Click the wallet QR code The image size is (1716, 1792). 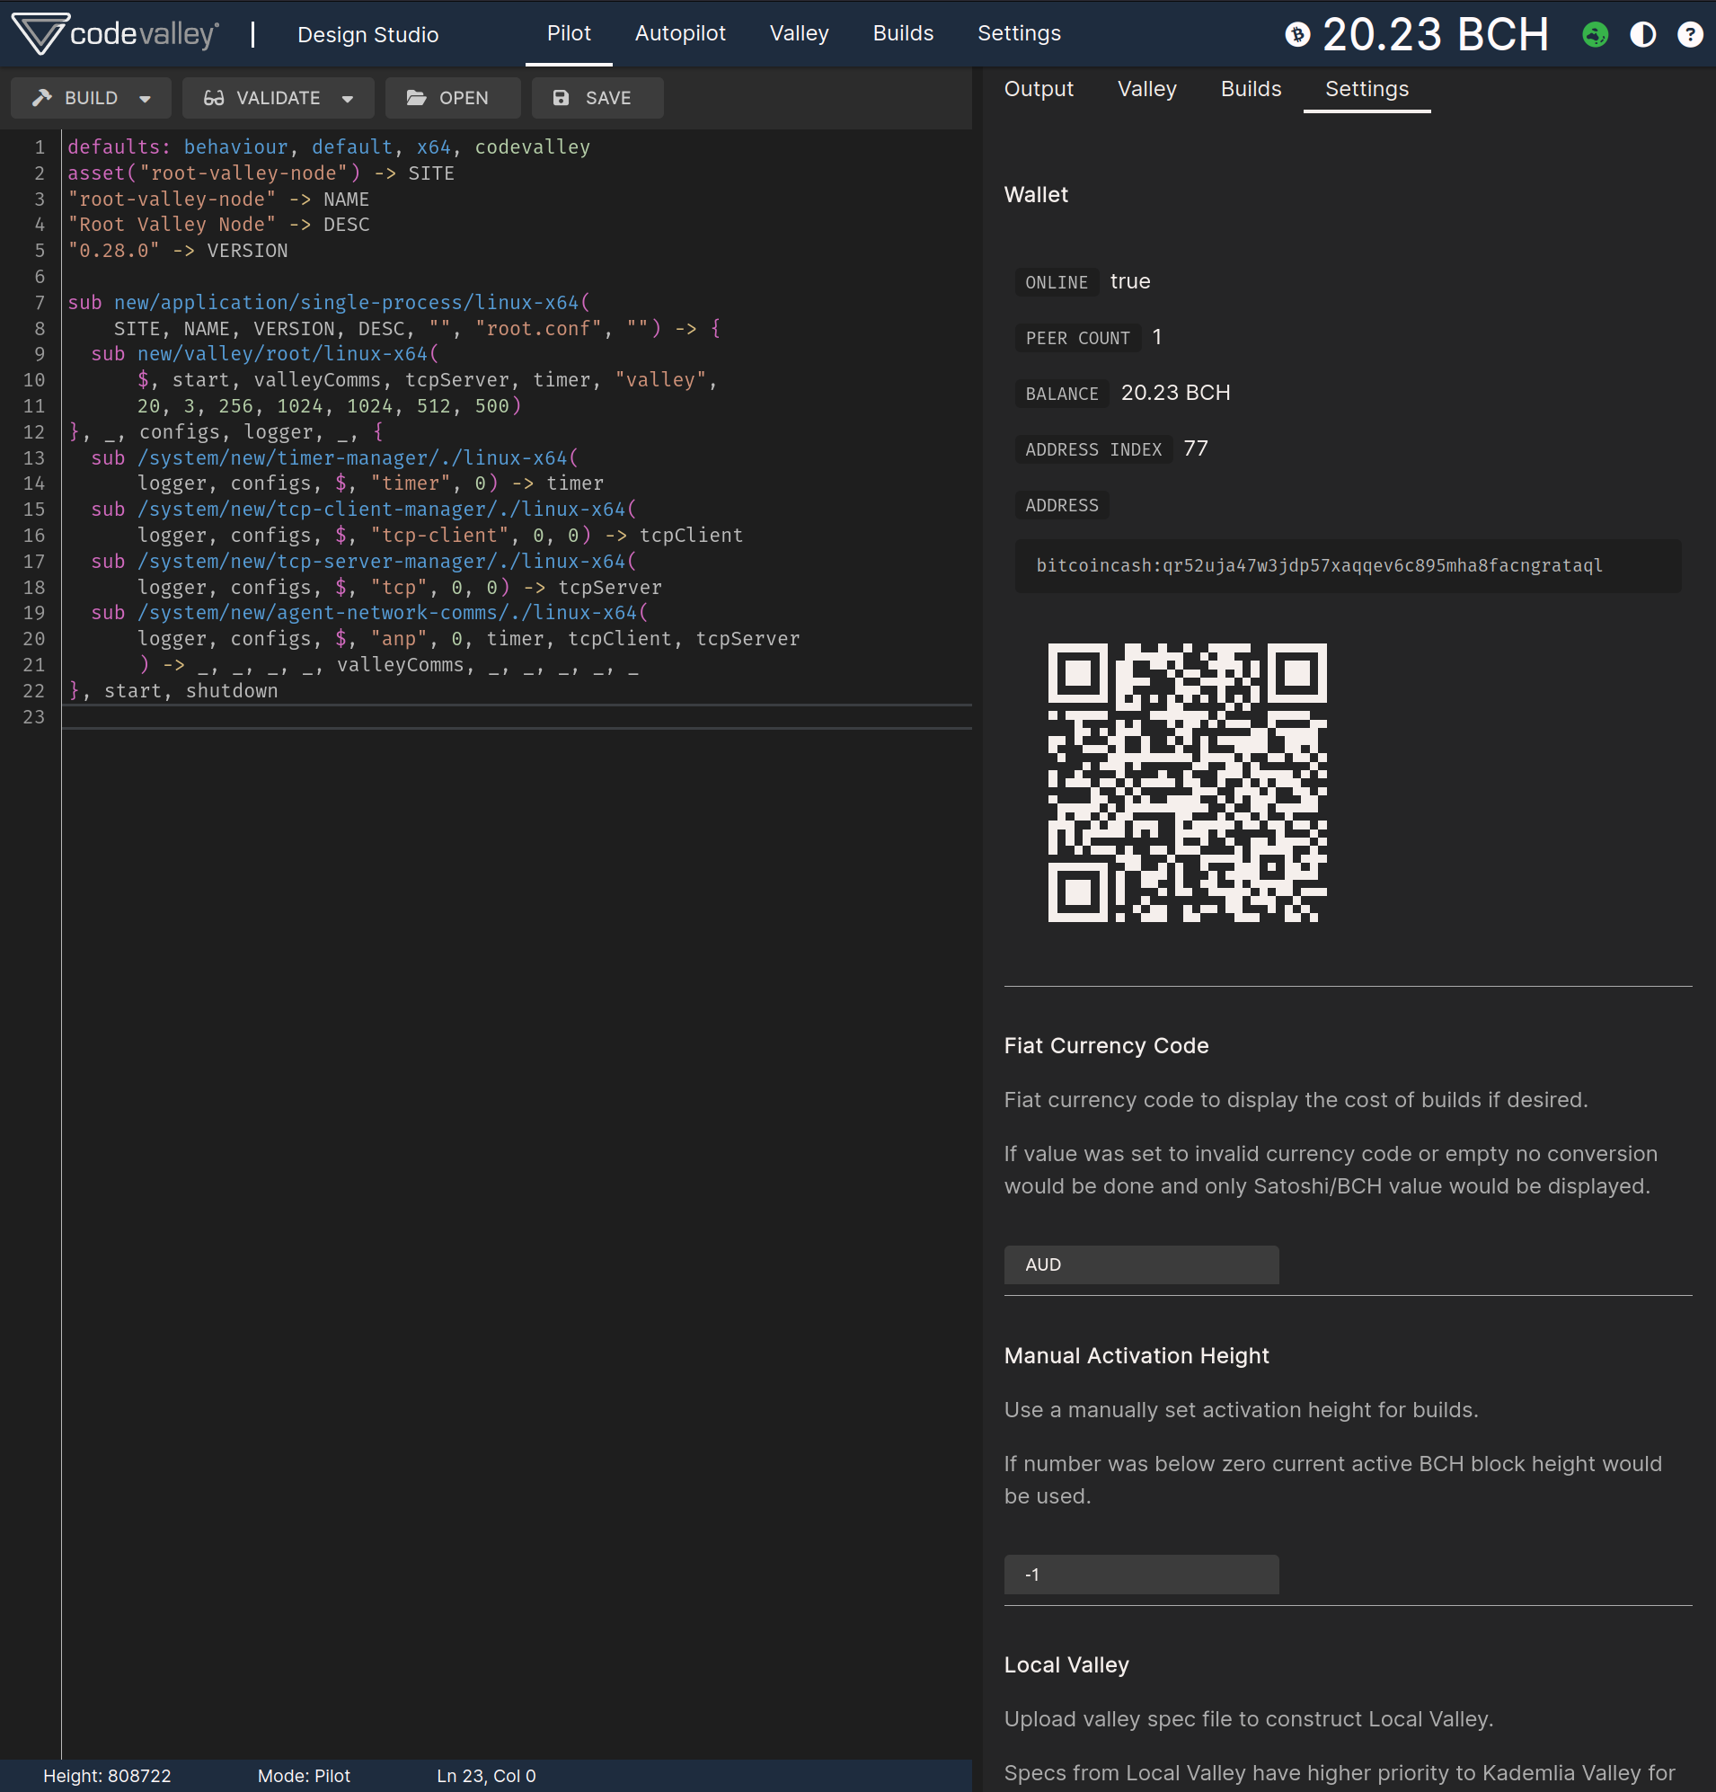1187,782
